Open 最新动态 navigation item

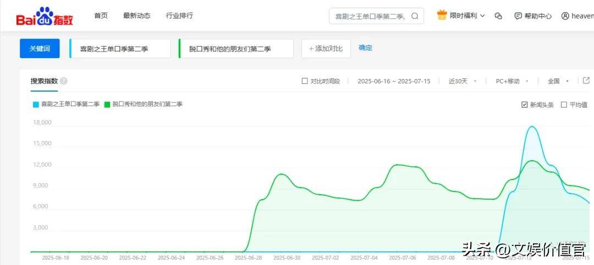(x=137, y=15)
